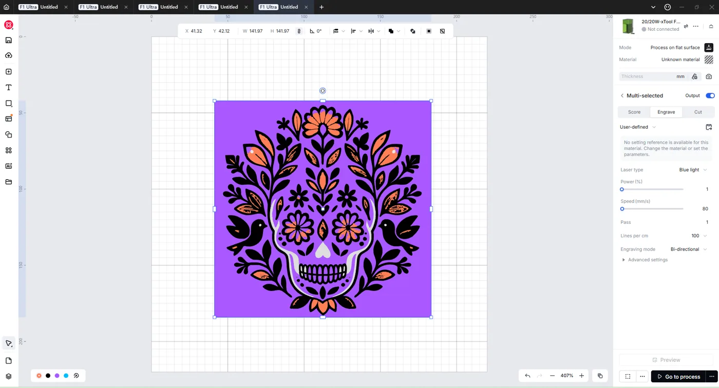
Task: Collapse the device panel with up-arrow icon
Action: point(711,26)
